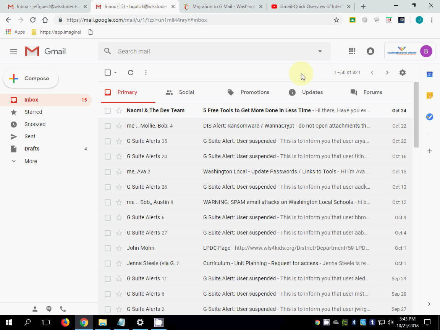Click the Compose button
This screenshot has width=440, height=330.
[31, 78]
